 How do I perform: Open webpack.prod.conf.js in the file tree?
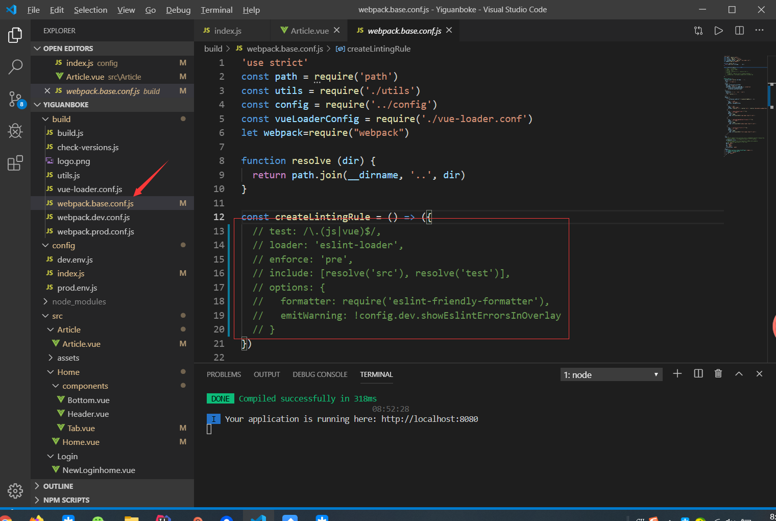click(x=112, y=231)
